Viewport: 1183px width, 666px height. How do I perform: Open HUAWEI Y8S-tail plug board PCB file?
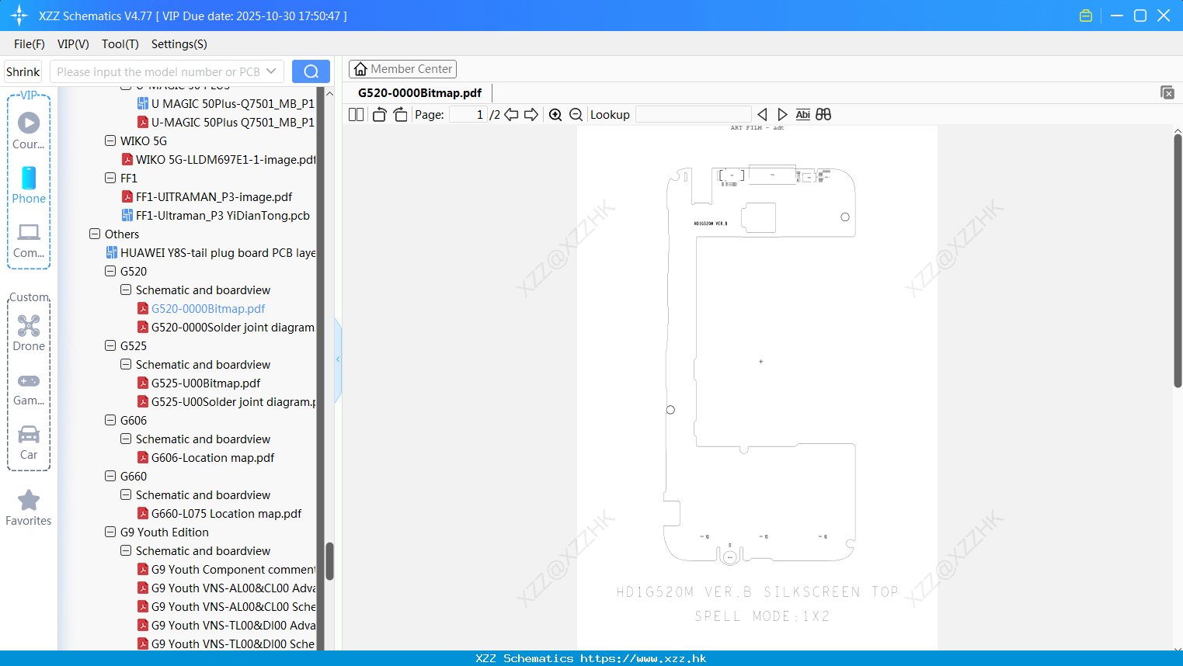[x=211, y=252]
